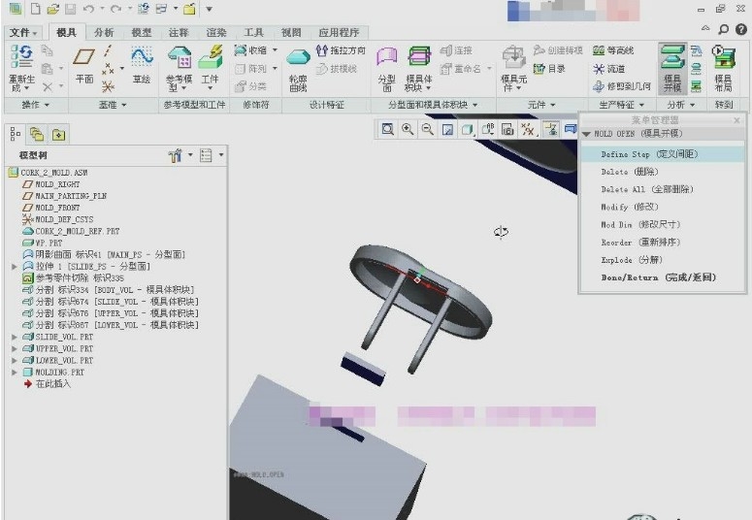Switch to the 模型 (Model) ribbon tab

[142, 33]
